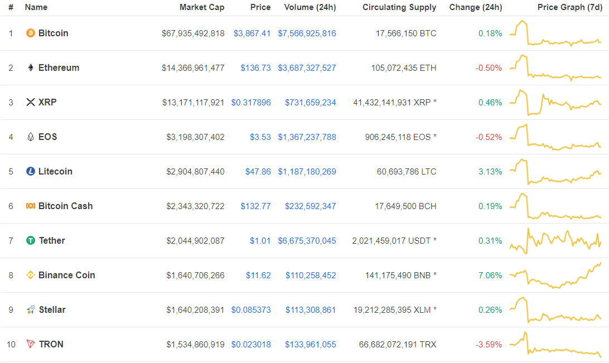Image resolution: width=609 pixels, height=363 pixels.
Task: Click TRON's 7-day sparkline chart
Action: (x=558, y=344)
